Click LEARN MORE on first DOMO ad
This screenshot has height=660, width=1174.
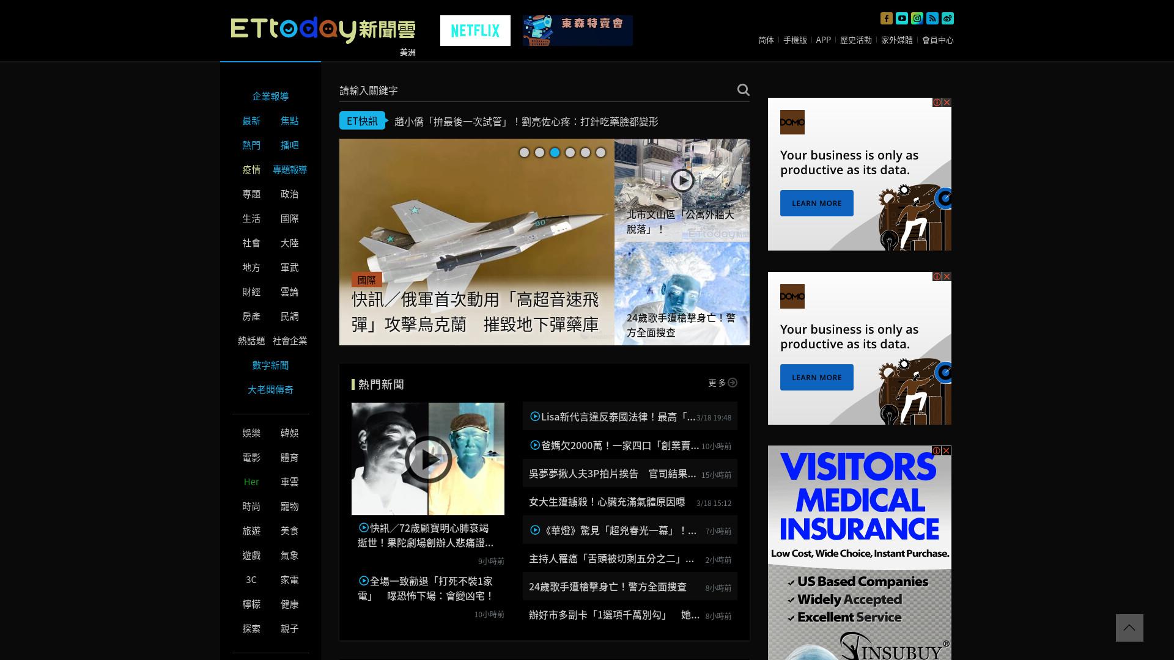[x=817, y=203]
